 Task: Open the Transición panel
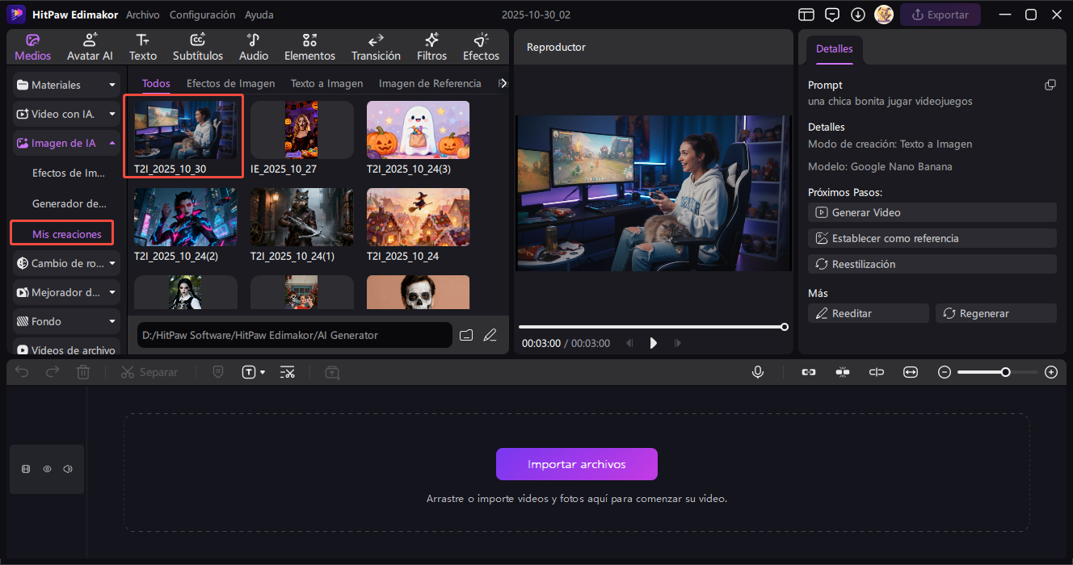[376, 47]
